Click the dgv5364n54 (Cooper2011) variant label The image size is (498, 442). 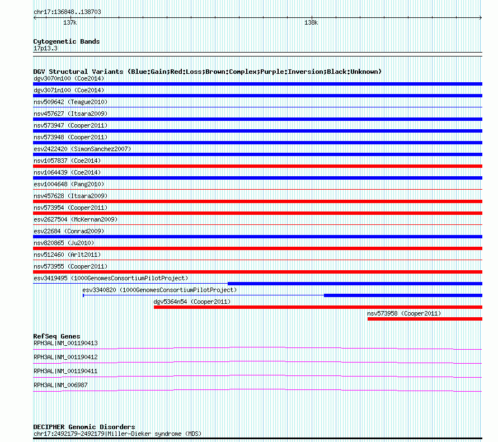tap(192, 302)
